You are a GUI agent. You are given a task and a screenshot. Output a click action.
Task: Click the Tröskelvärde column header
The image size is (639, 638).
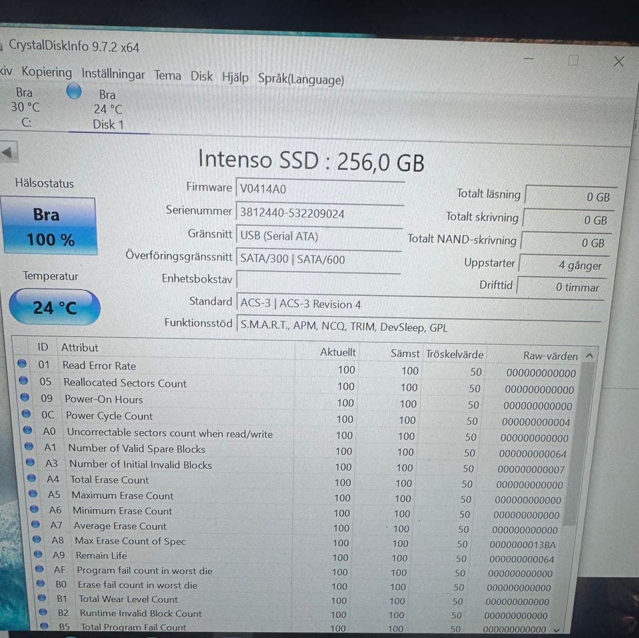click(x=455, y=354)
